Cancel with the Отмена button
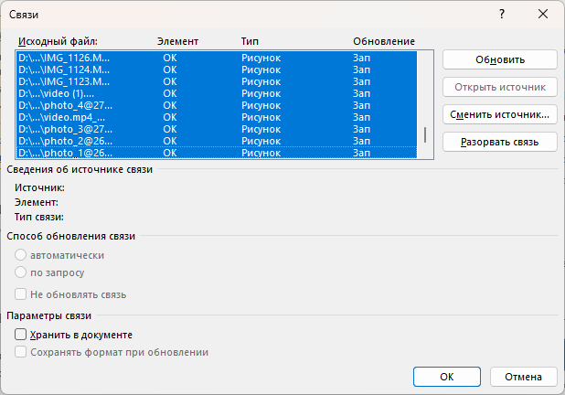This screenshot has width=565, height=395. coord(523,376)
